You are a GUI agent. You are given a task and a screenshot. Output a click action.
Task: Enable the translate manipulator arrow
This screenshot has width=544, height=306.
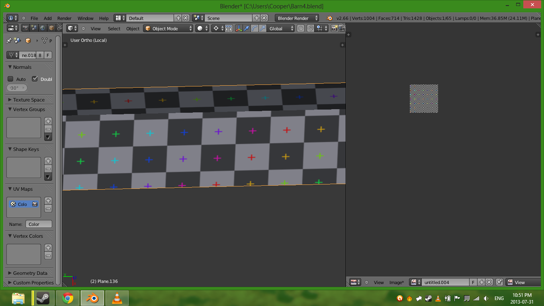[247, 28]
